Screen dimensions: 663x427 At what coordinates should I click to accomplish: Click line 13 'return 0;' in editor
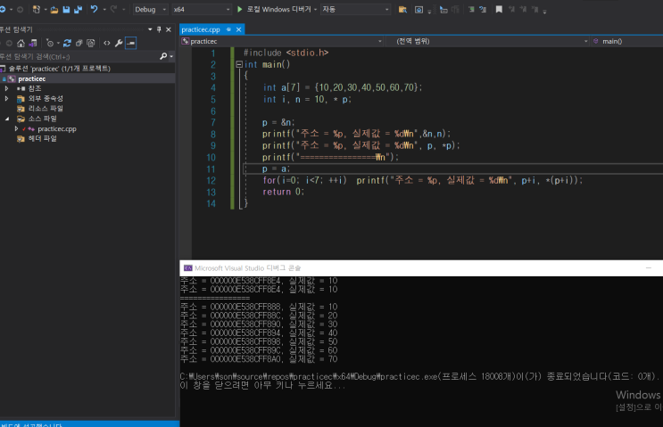283,192
